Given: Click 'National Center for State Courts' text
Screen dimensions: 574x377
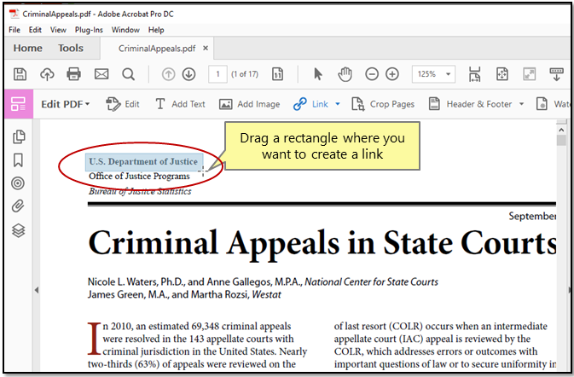Looking at the screenshot, I should 372,281.
